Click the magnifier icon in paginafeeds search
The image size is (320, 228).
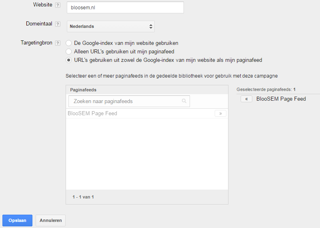tap(184, 101)
